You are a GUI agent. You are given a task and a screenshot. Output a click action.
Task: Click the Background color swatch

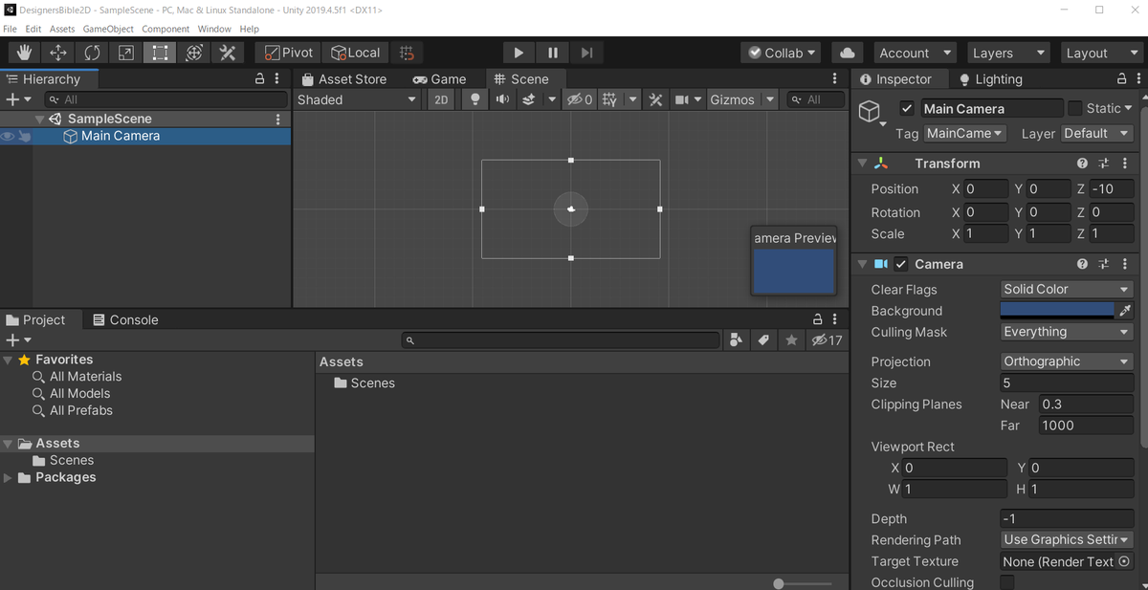1057,311
